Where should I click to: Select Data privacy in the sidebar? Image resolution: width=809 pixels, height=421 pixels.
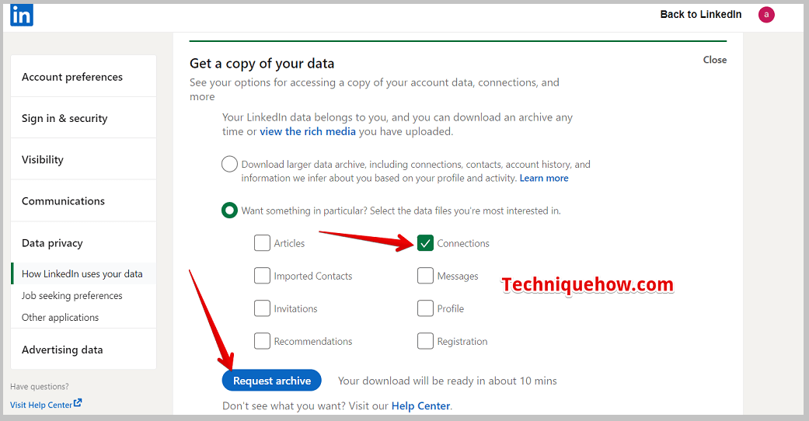pyautogui.click(x=84, y=242)
